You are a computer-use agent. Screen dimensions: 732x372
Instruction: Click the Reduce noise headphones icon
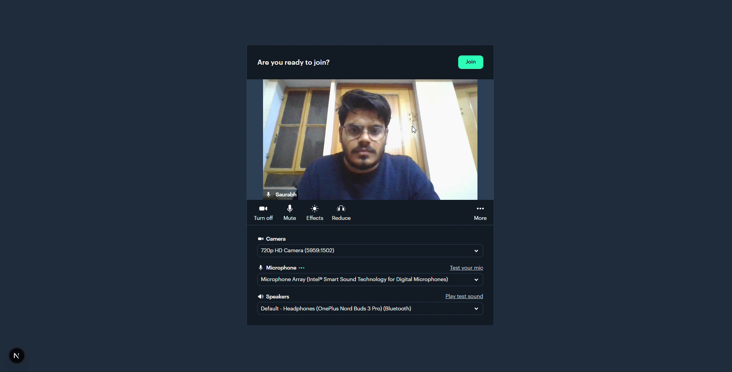click(x=341, y=209)
